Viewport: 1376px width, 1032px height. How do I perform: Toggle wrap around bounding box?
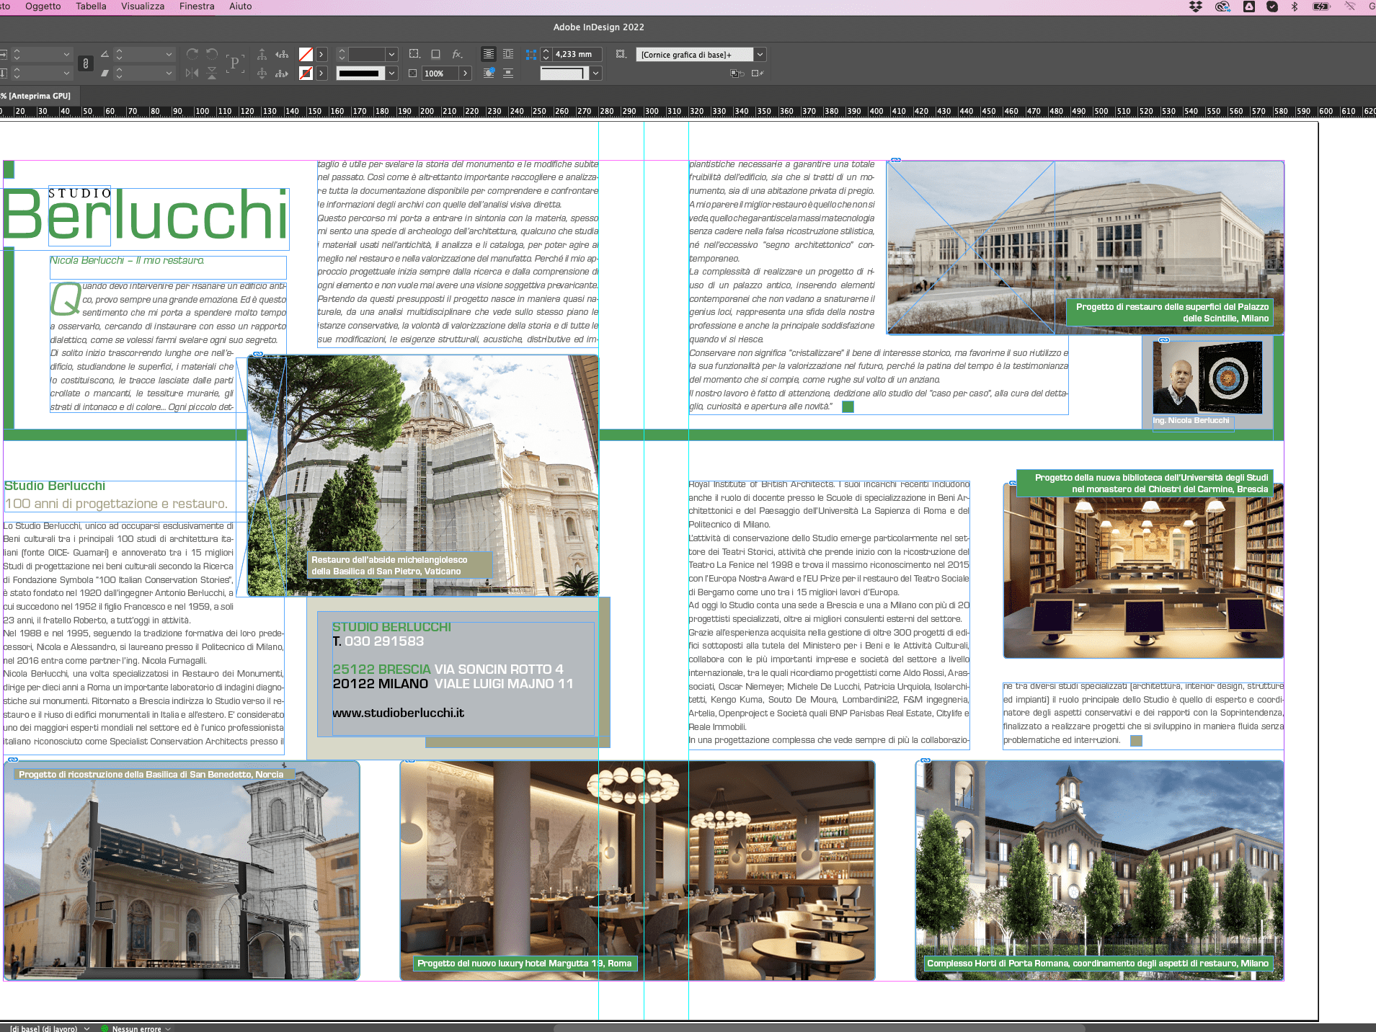click(508, 54)
